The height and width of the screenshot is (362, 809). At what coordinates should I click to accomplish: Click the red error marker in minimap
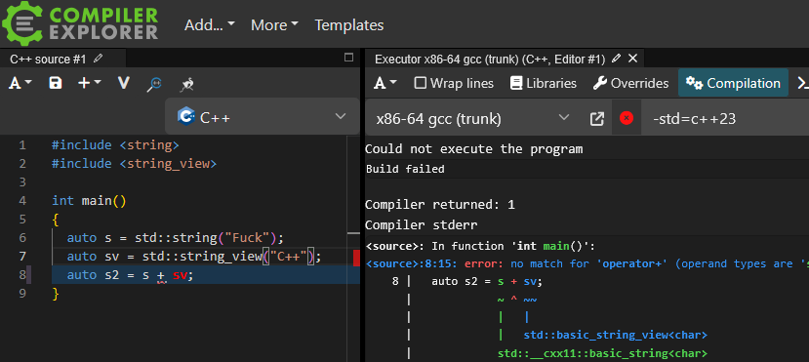pyautogui.click(x=356, y=258)
